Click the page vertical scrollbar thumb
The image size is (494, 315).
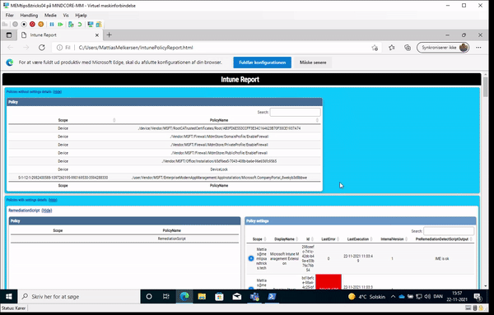(x=485, y=87)
